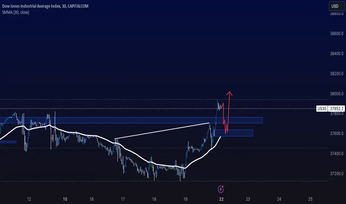Click date 17 on the time axis

123,199
